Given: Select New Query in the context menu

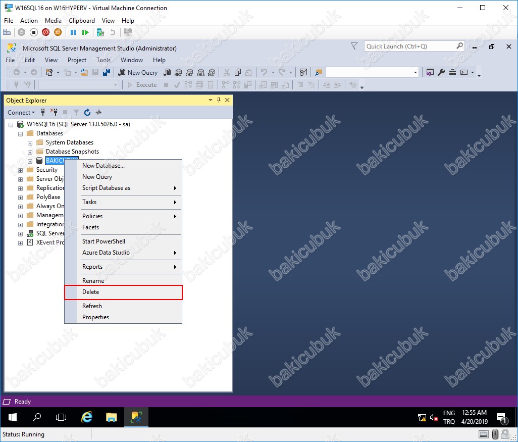Looking at the screenshot, I should click(123, 177).
